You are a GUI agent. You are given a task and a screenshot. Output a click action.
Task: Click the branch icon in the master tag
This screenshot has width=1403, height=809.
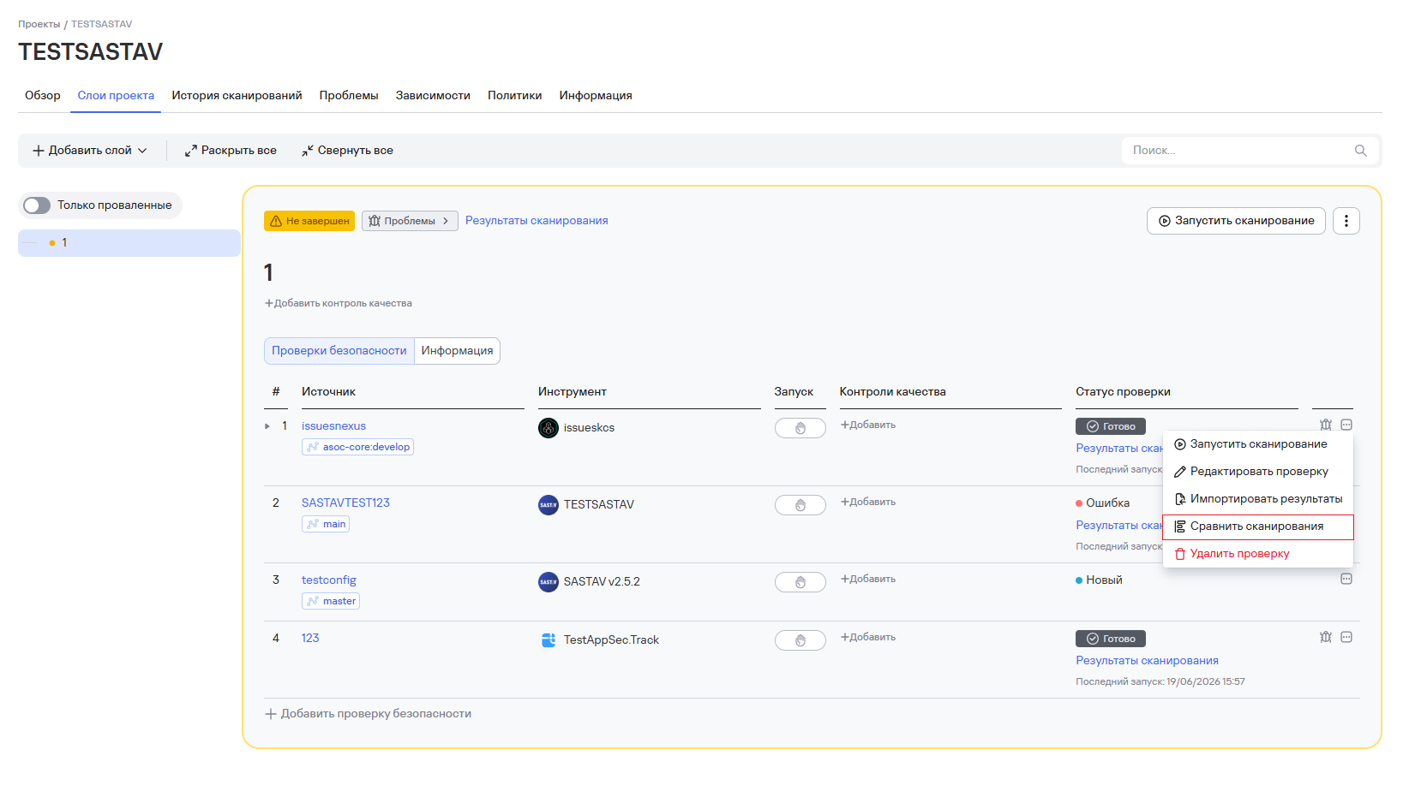313,601
